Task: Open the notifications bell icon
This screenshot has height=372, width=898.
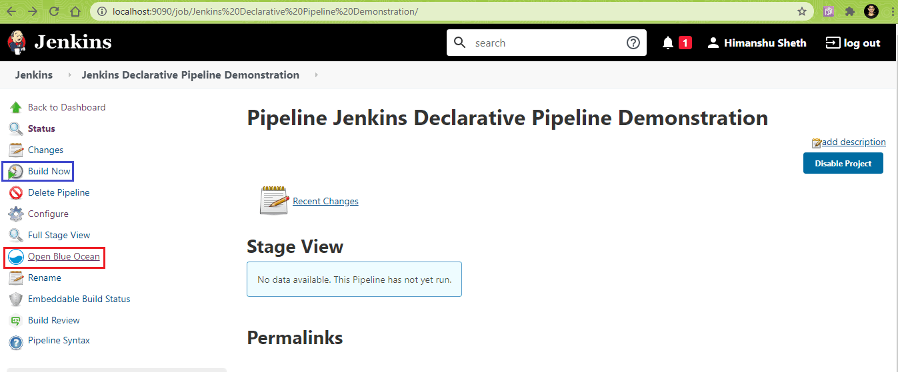Action: point(668,43)
